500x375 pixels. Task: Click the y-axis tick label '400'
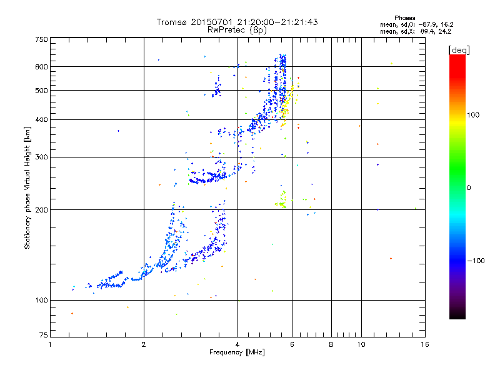[41, 120]
